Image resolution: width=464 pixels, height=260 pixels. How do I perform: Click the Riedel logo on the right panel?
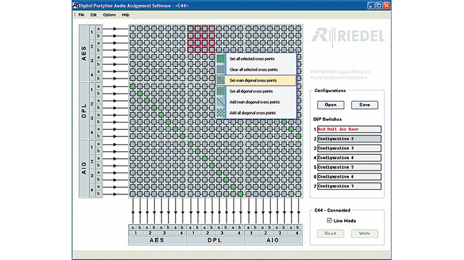[x=348, y=37]
